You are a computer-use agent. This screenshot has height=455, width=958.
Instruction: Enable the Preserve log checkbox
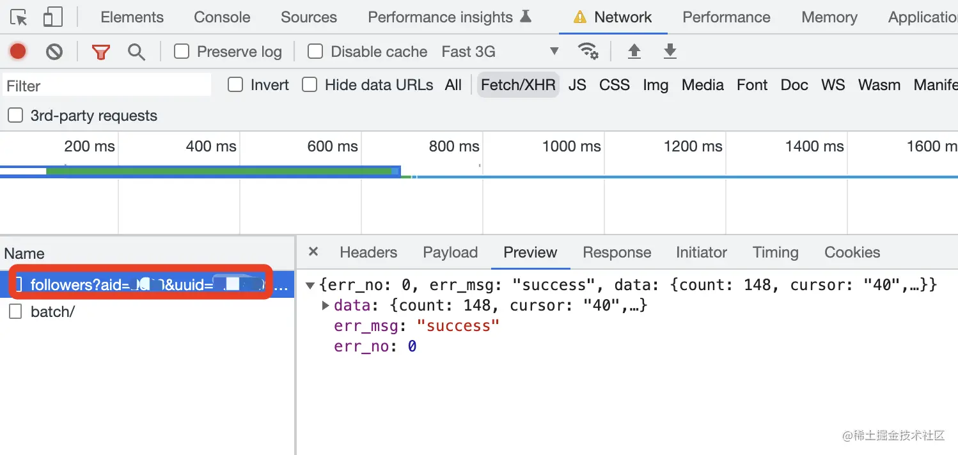pos(182,51)
